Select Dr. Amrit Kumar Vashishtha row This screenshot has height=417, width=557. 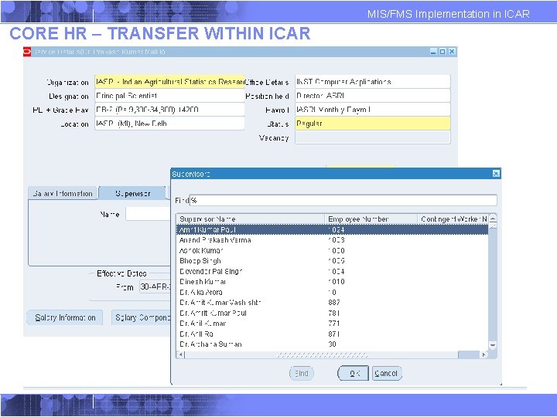tap(332, 303)
